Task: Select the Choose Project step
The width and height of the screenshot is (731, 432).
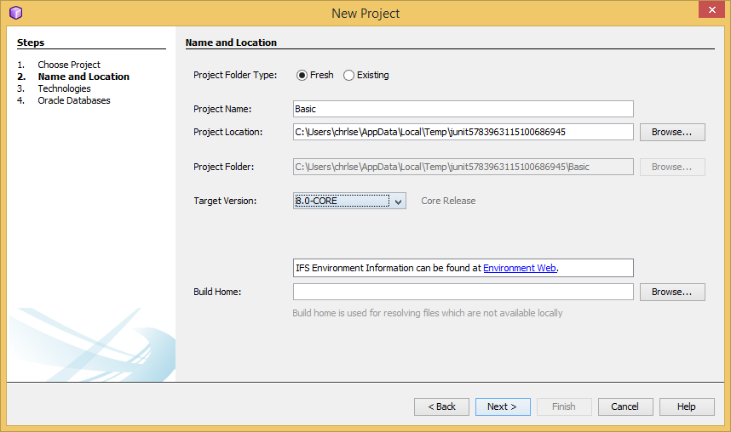Action: pos(69,65)
